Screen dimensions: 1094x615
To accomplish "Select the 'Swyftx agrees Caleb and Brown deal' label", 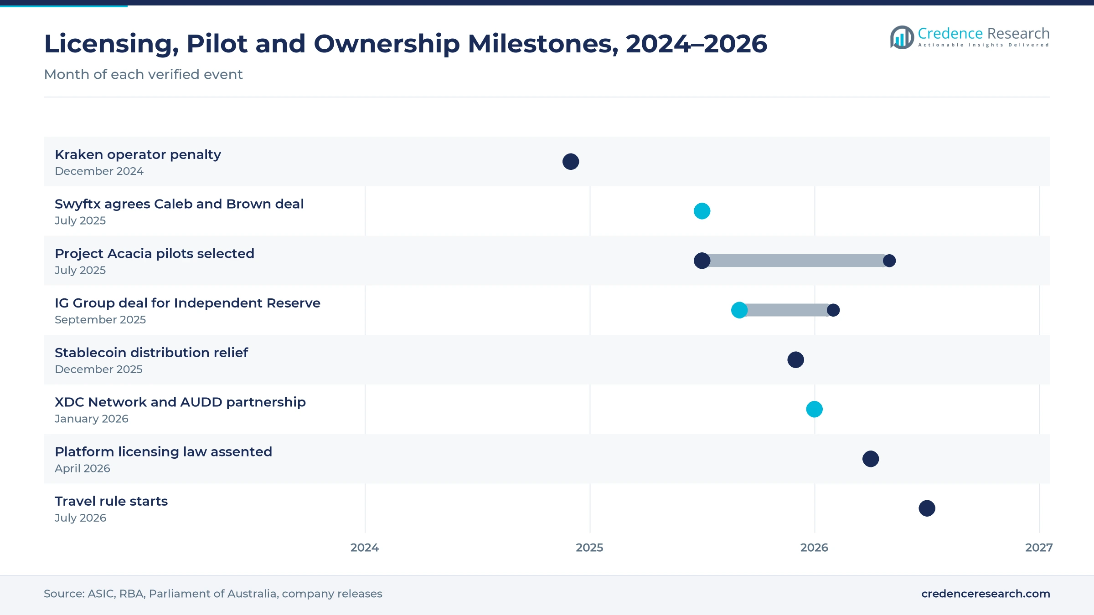I will click(x=179, y=204).
